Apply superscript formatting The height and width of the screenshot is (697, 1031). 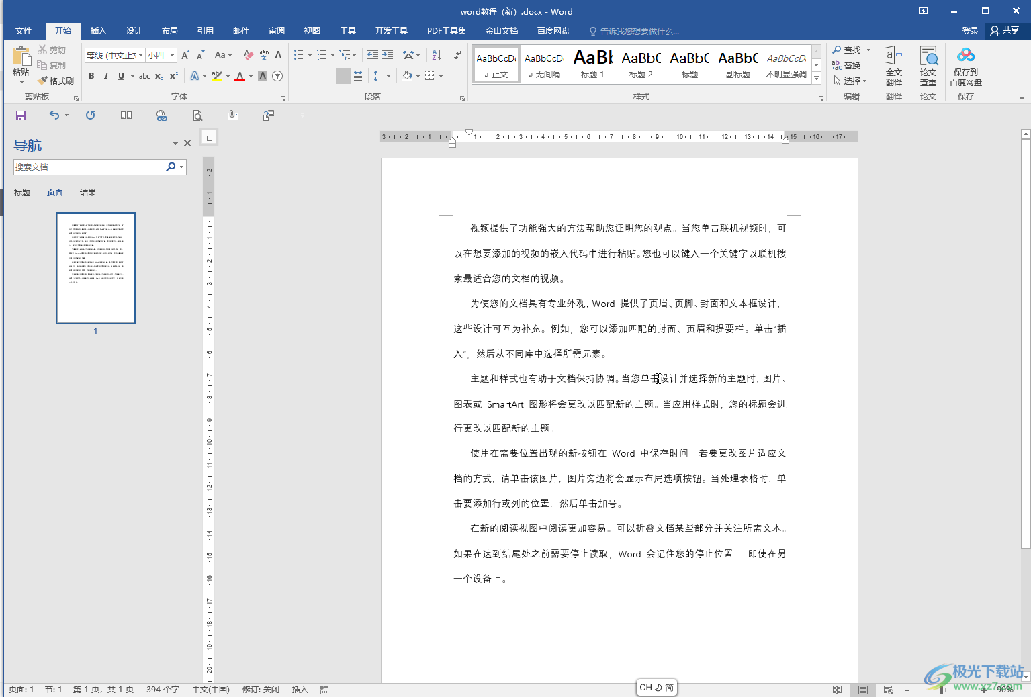pos(174,76)
